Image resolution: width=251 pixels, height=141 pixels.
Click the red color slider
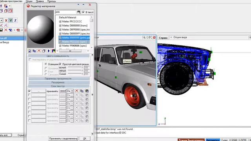75,67
